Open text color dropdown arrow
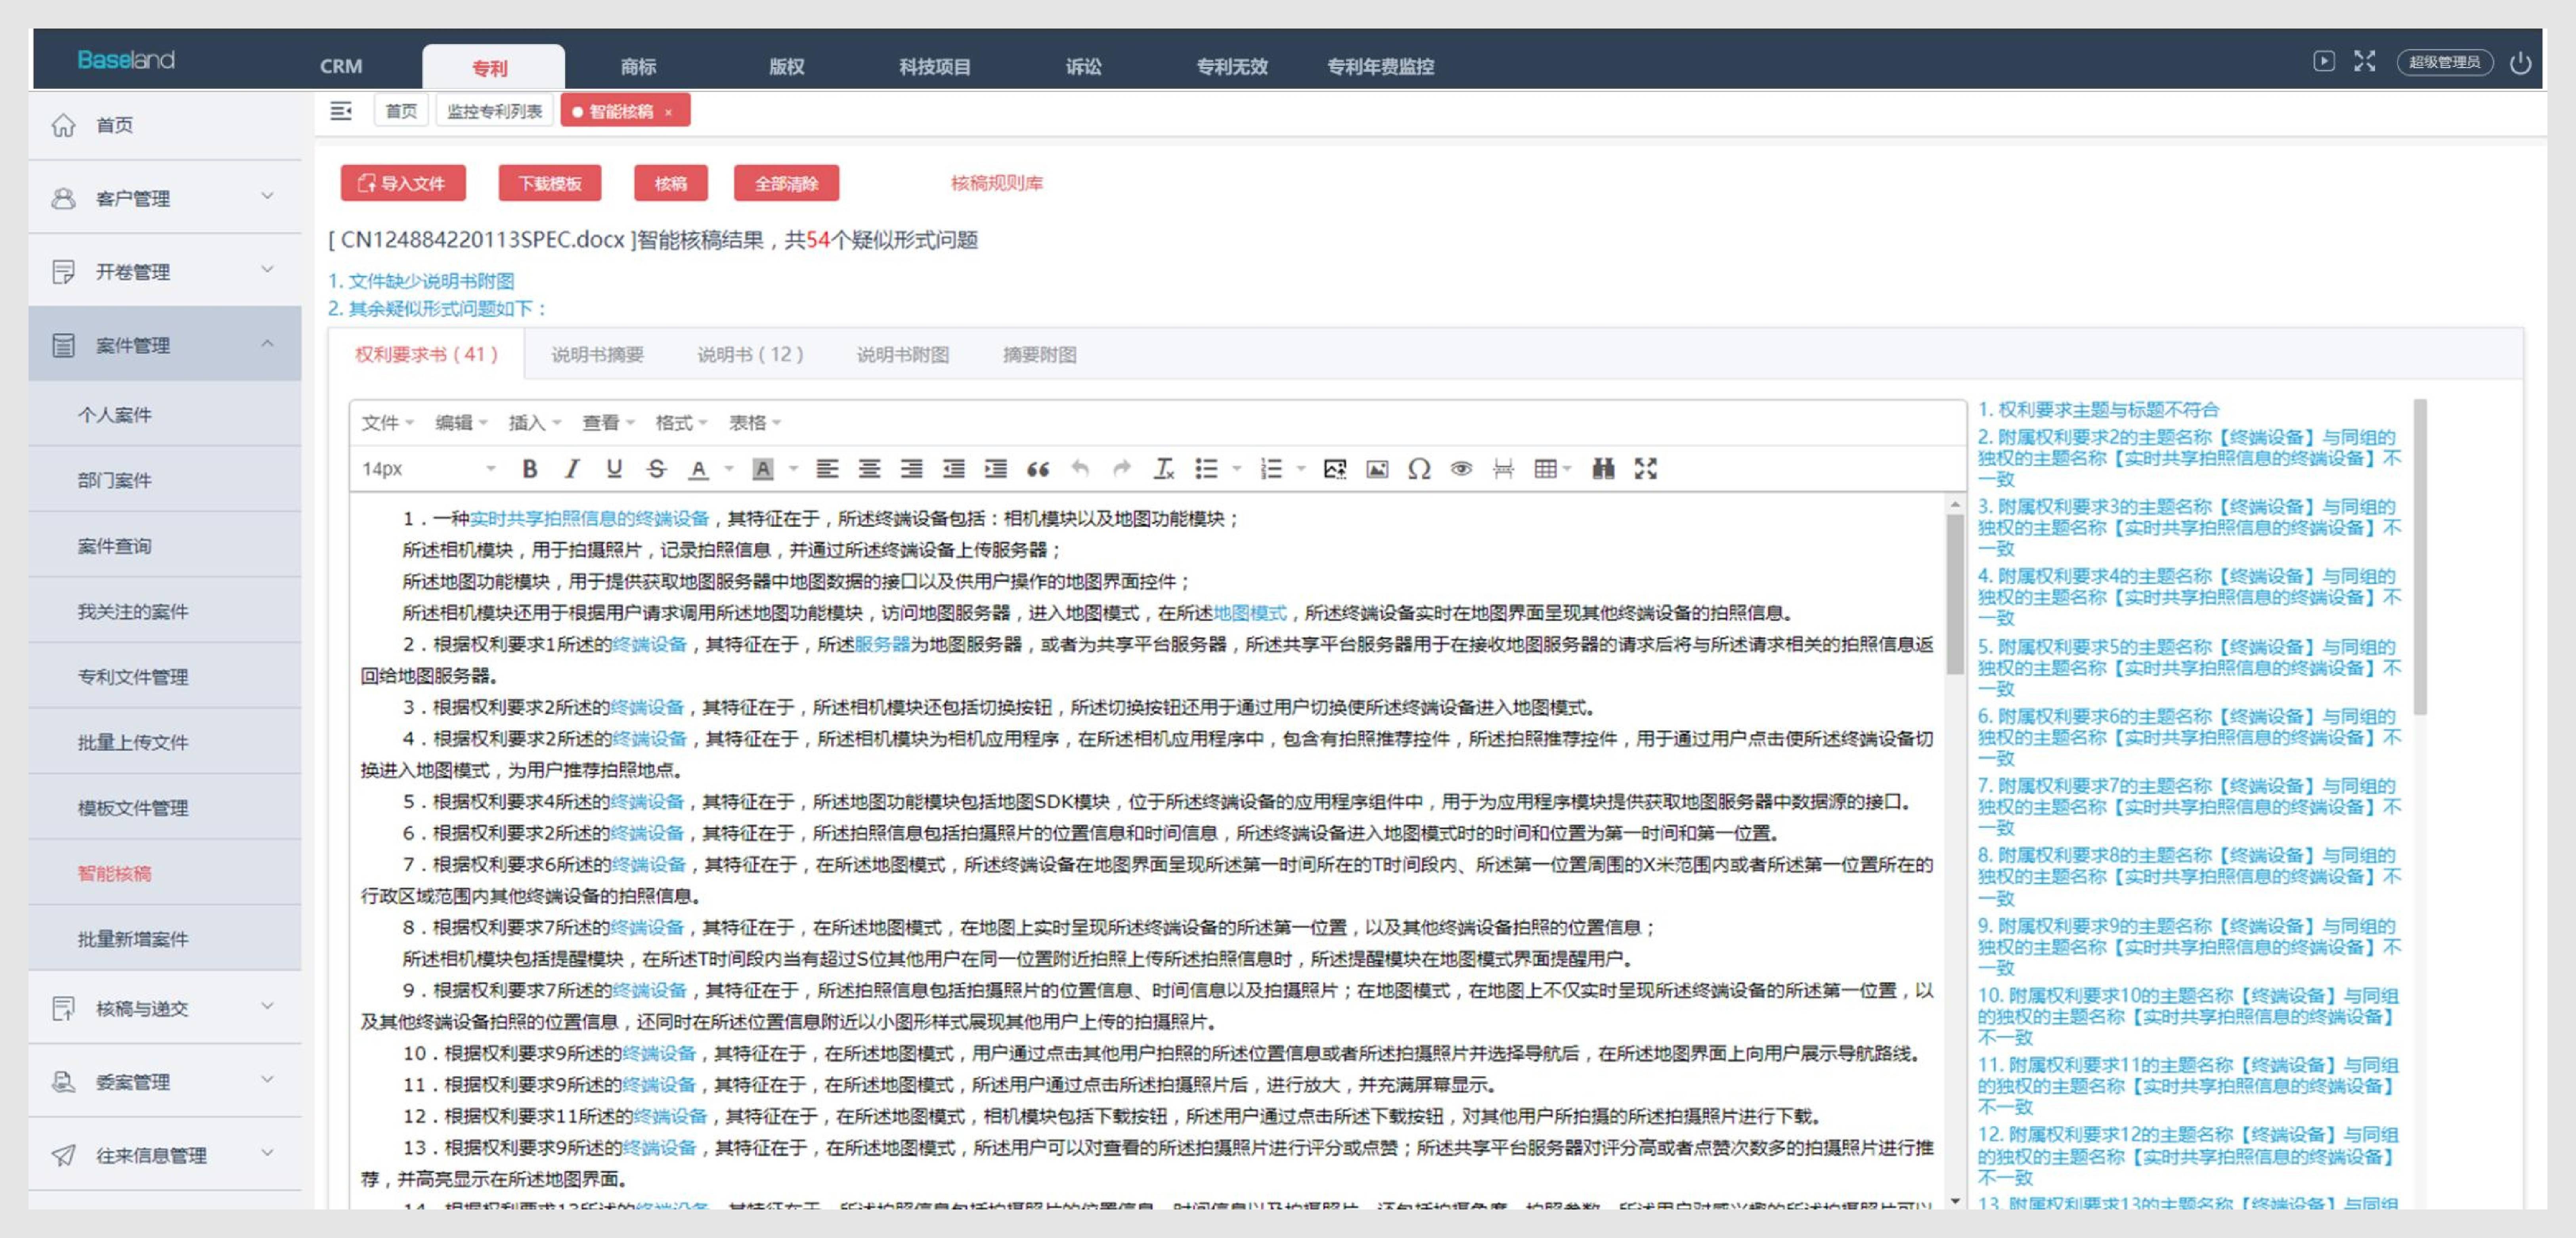The height and width of the screenshot is (1238, 2576). [729, 468]
